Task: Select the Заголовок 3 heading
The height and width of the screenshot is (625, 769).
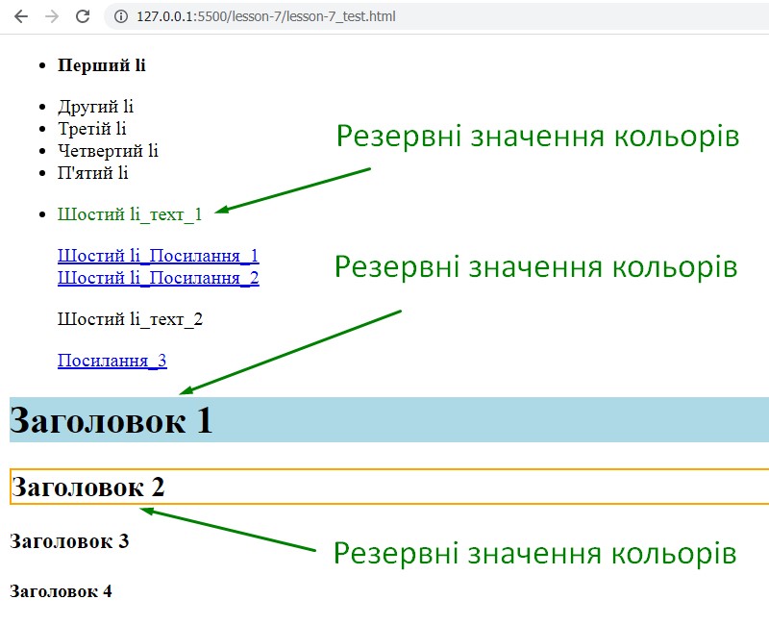Action: click(69, 541)
